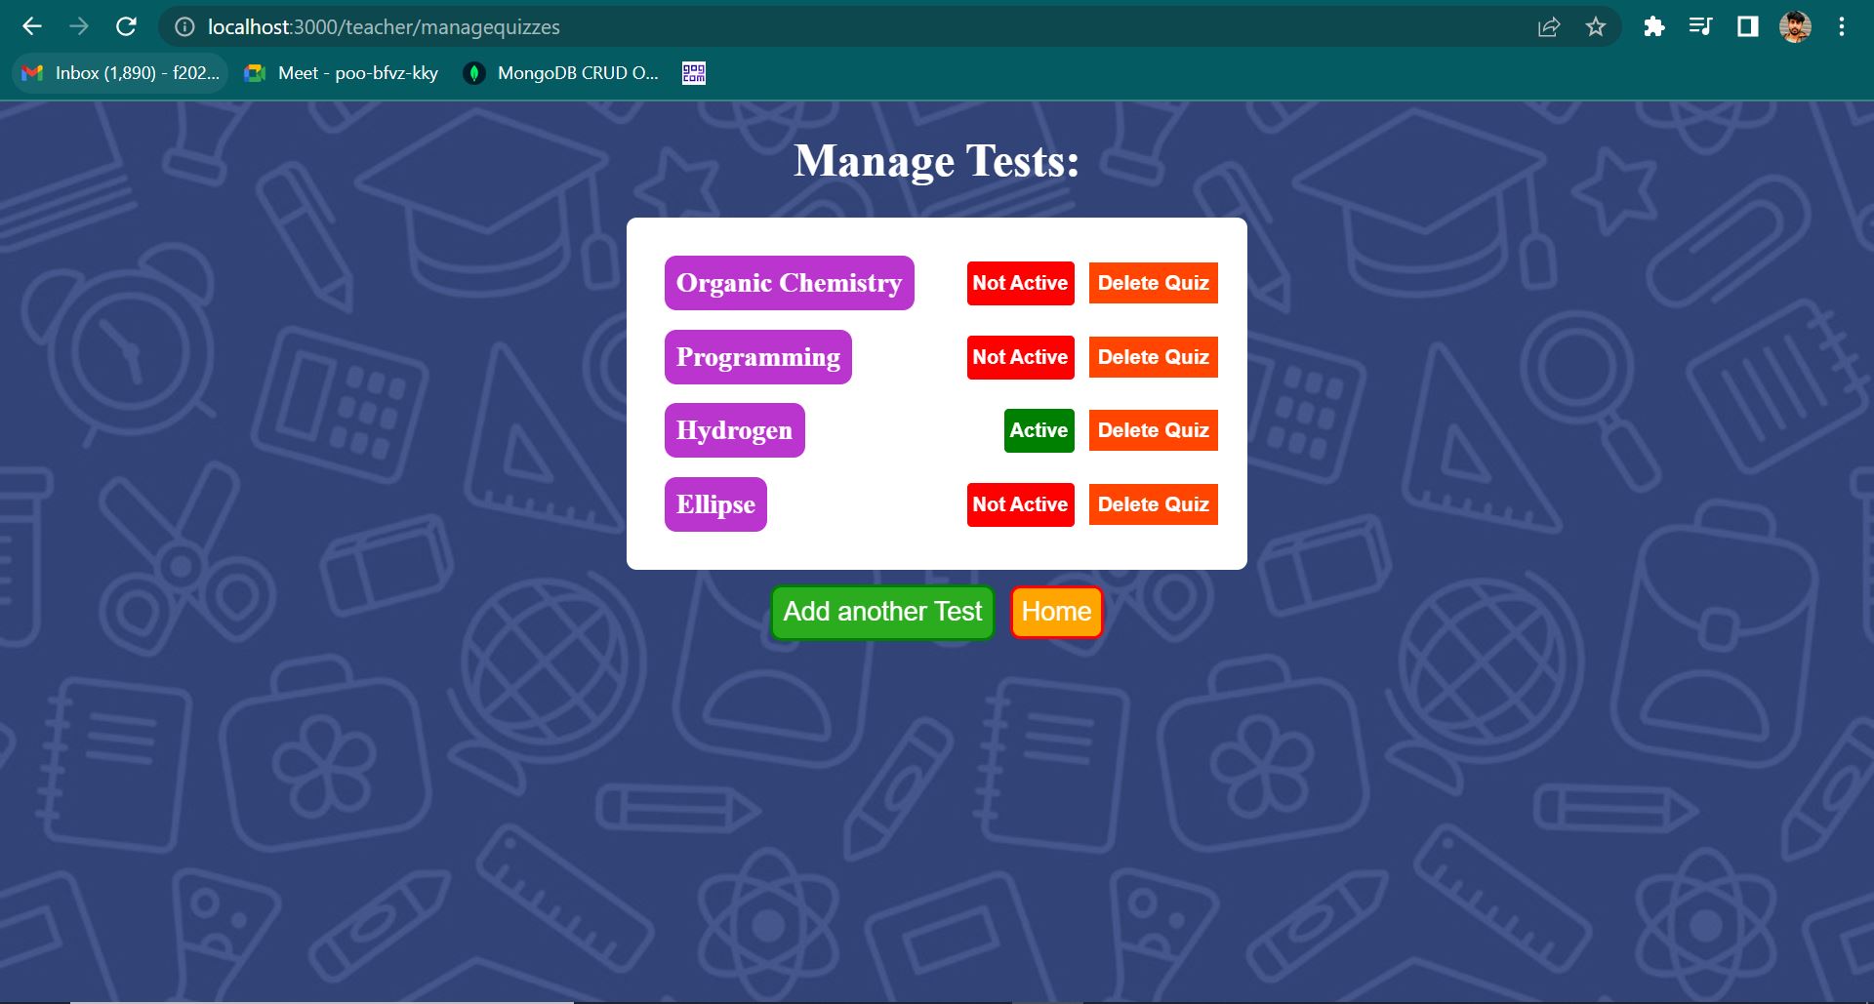Open the Chrome three-dot menu

tap(1842, 27)
